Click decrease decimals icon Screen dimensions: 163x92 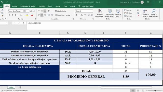[x=92, y=15]
